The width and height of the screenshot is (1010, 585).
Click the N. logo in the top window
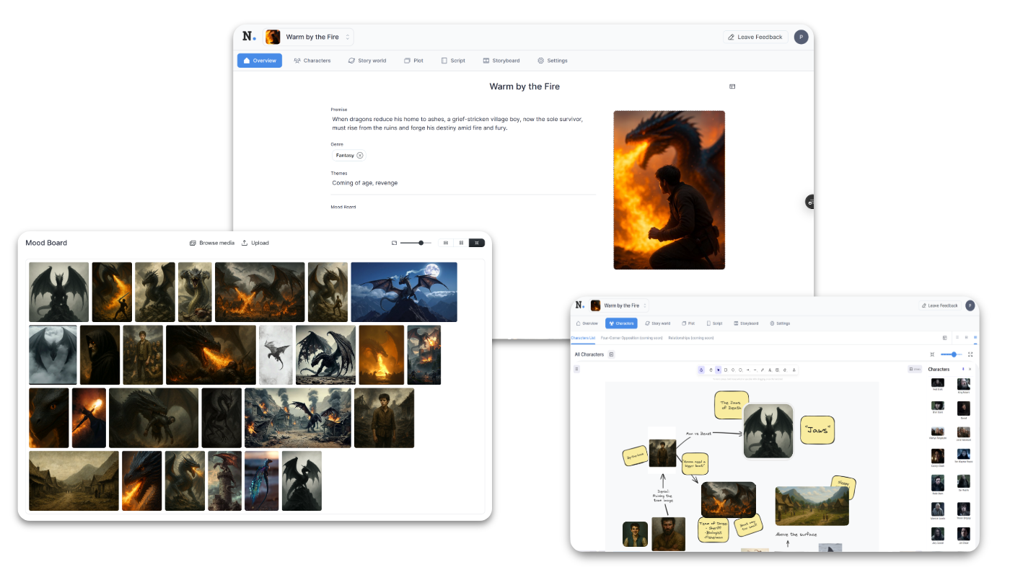249,37
